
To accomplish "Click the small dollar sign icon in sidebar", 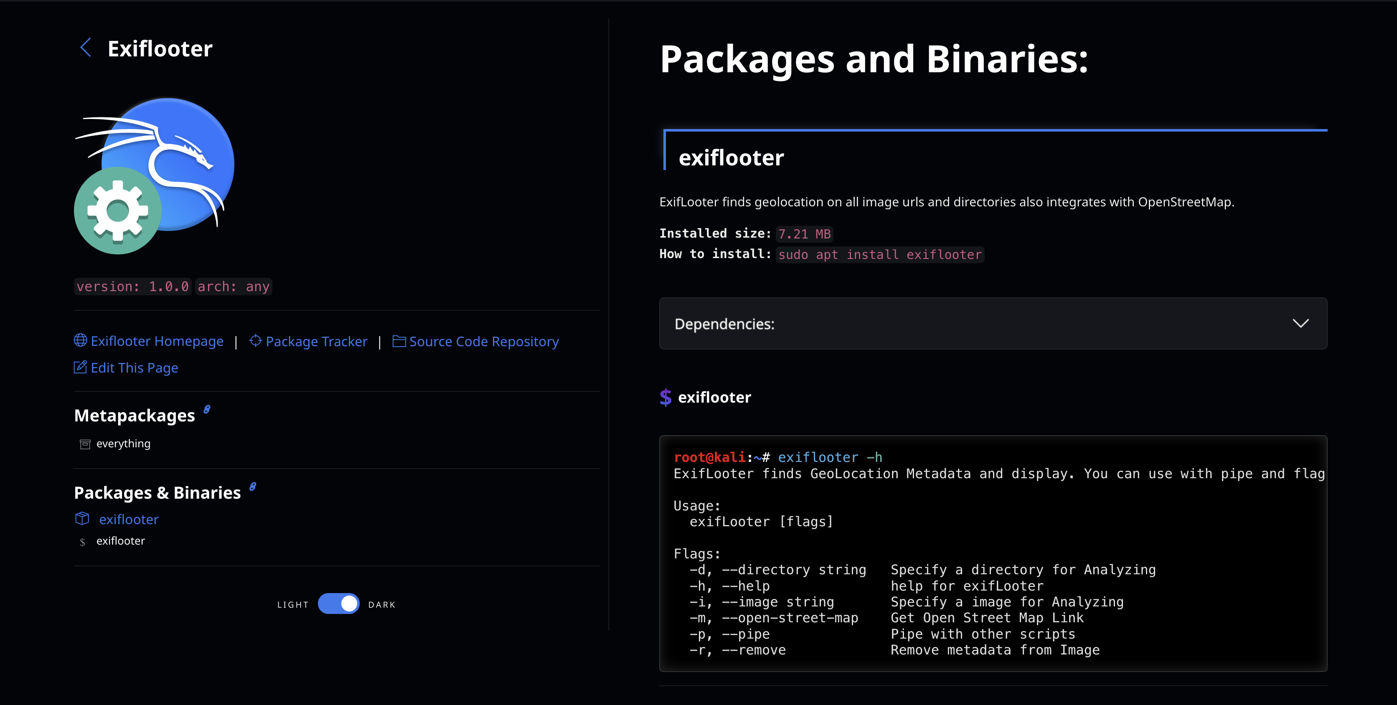I will [82, 542].
